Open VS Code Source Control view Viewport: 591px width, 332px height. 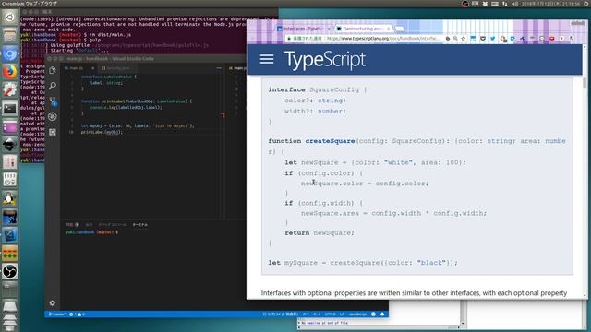tap(53, 101)
